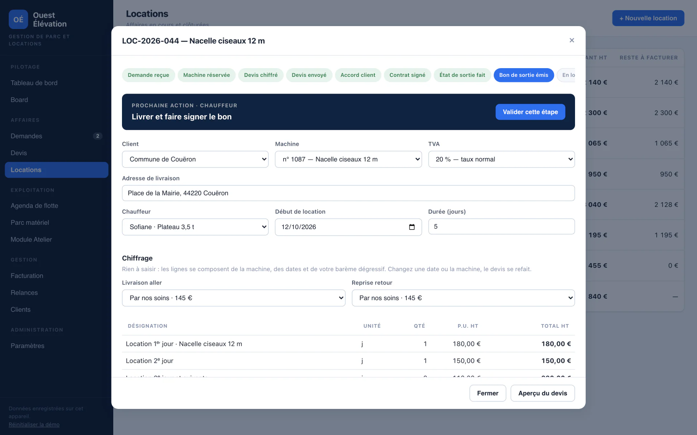Select the Devis chiffré step chip
697x435 pixels.
tap(261, 75)
